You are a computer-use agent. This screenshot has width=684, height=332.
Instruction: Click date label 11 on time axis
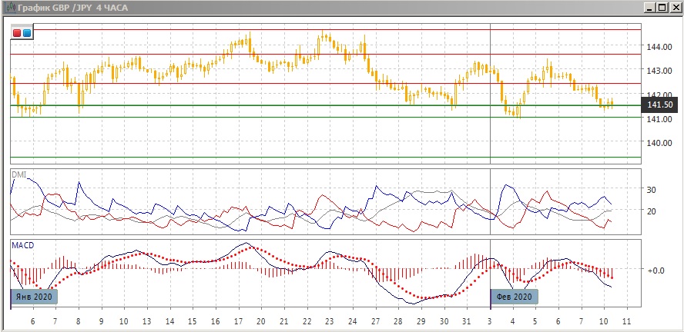(626, 321)
